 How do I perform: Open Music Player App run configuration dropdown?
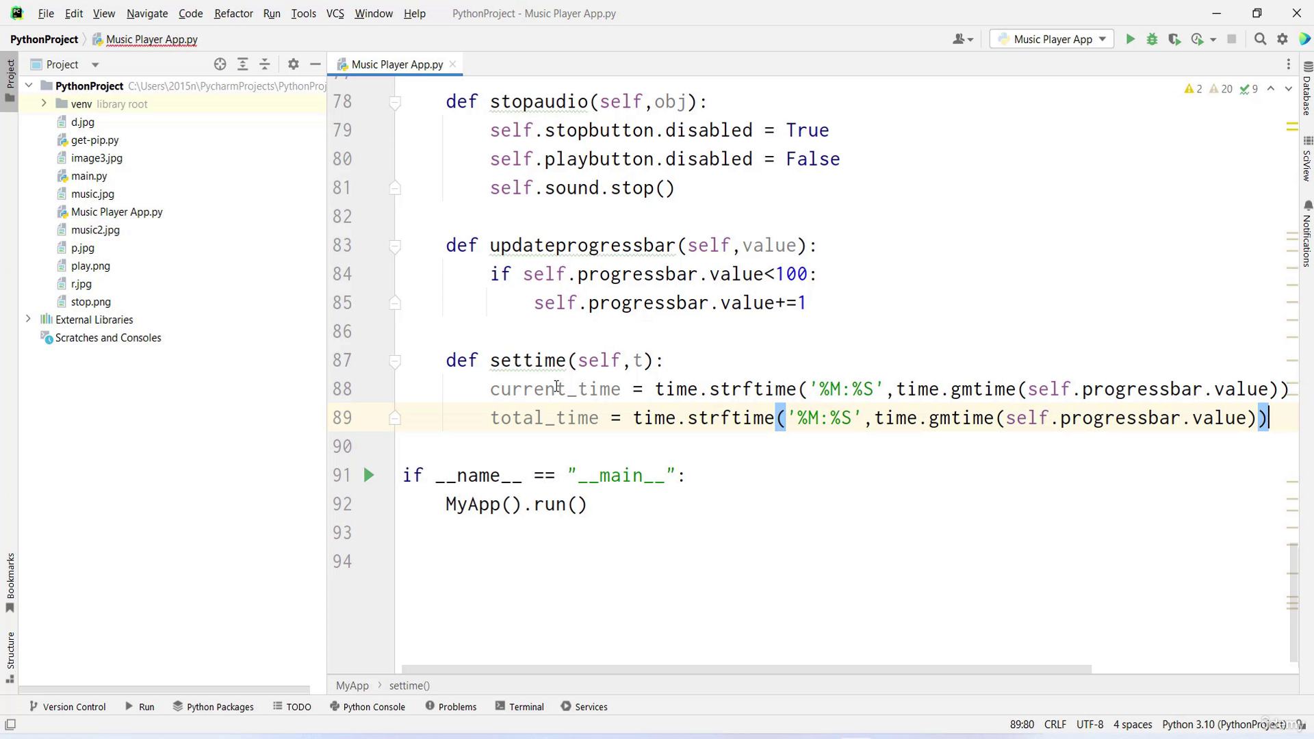pyautogui.click(x=1052, y=39)
